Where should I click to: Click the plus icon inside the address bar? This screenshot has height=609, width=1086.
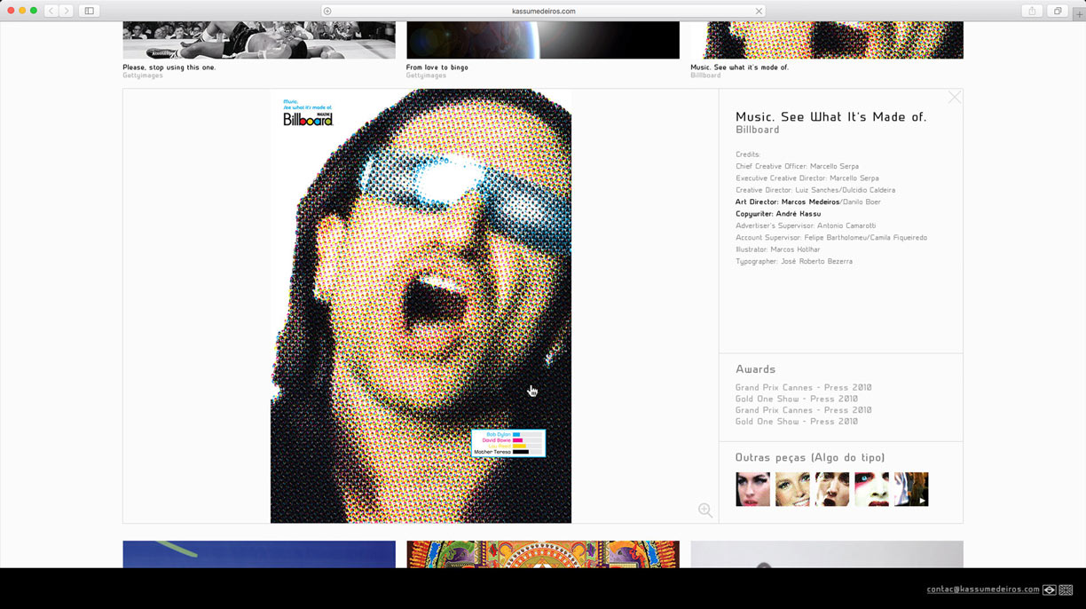pyautogui.click(x=327, y=12)
